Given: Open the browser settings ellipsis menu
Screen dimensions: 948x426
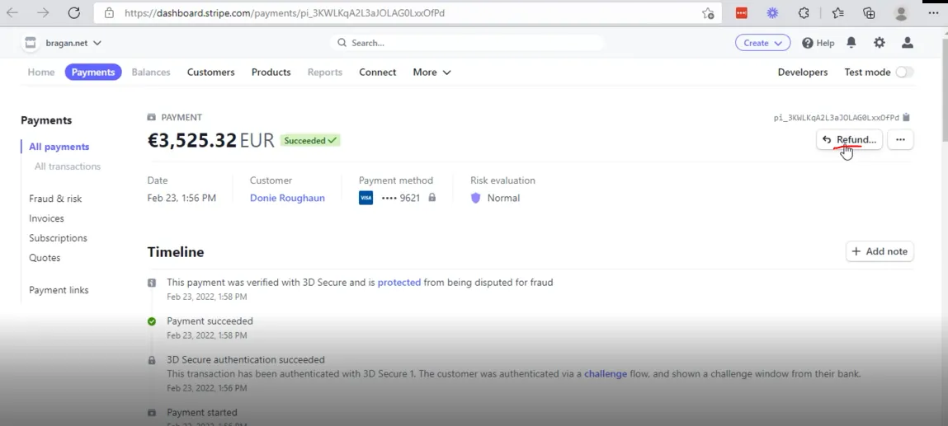Looking at the screenshot, I should click(x=933, y=12).
